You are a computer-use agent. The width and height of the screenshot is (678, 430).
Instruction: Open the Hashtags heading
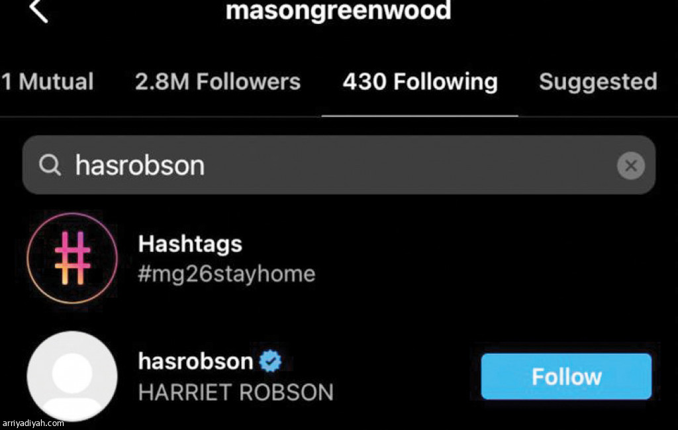190,244
